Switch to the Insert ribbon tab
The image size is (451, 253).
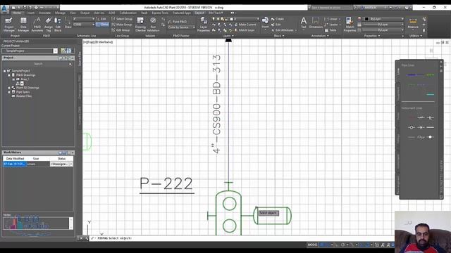coord(31,13)
